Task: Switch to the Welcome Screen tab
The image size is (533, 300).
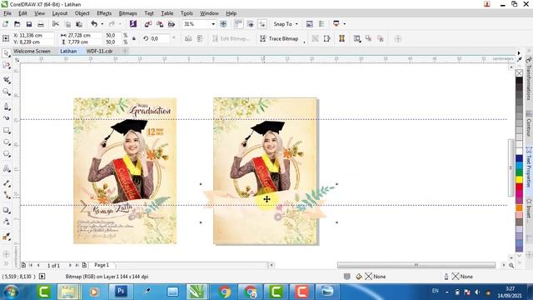Action: pos(32,51)
